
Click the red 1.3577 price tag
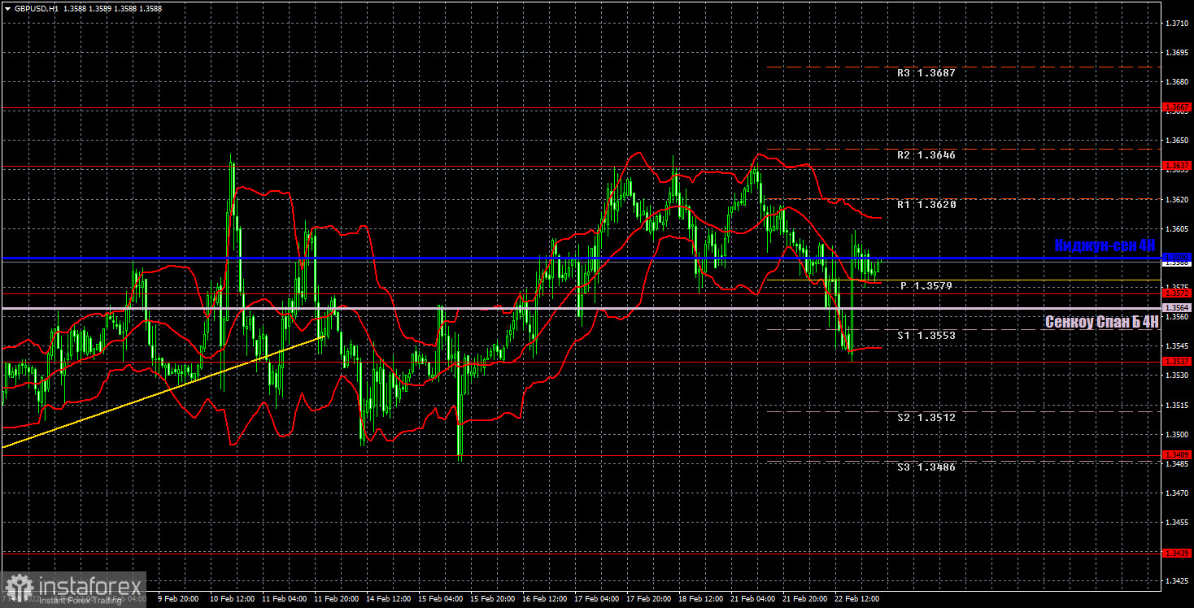1178,293
